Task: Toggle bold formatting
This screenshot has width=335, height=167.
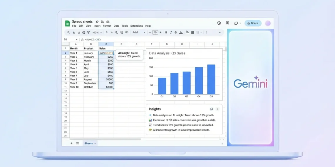Action: click(166, 33)
